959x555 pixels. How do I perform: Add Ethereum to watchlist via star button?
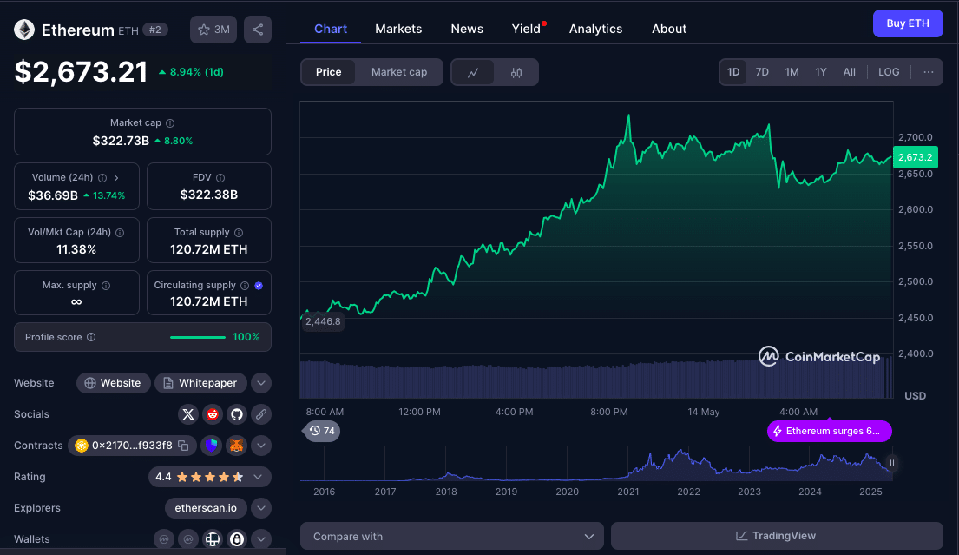pyautogui.click(x=213, y=30)
